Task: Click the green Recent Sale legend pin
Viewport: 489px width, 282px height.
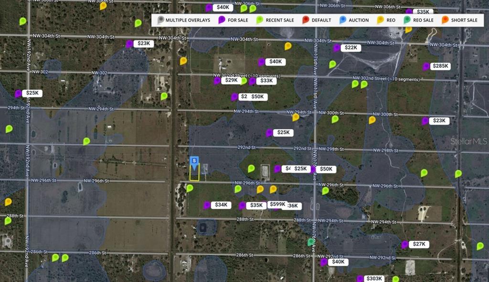Action: tap(260, 20)
